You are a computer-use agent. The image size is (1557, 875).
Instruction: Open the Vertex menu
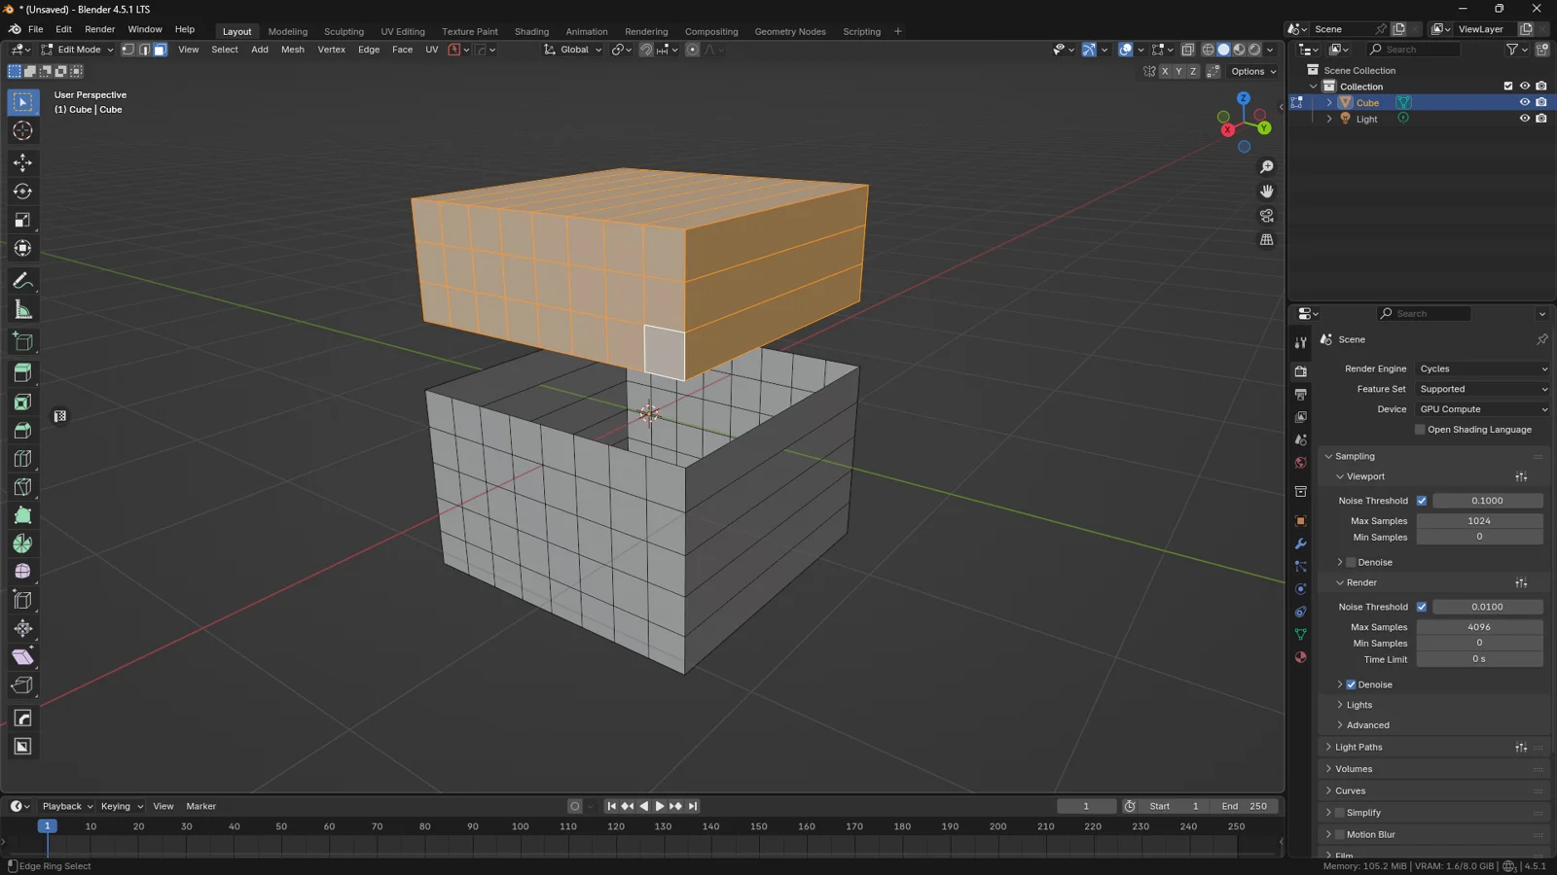[x=331, y=50]
